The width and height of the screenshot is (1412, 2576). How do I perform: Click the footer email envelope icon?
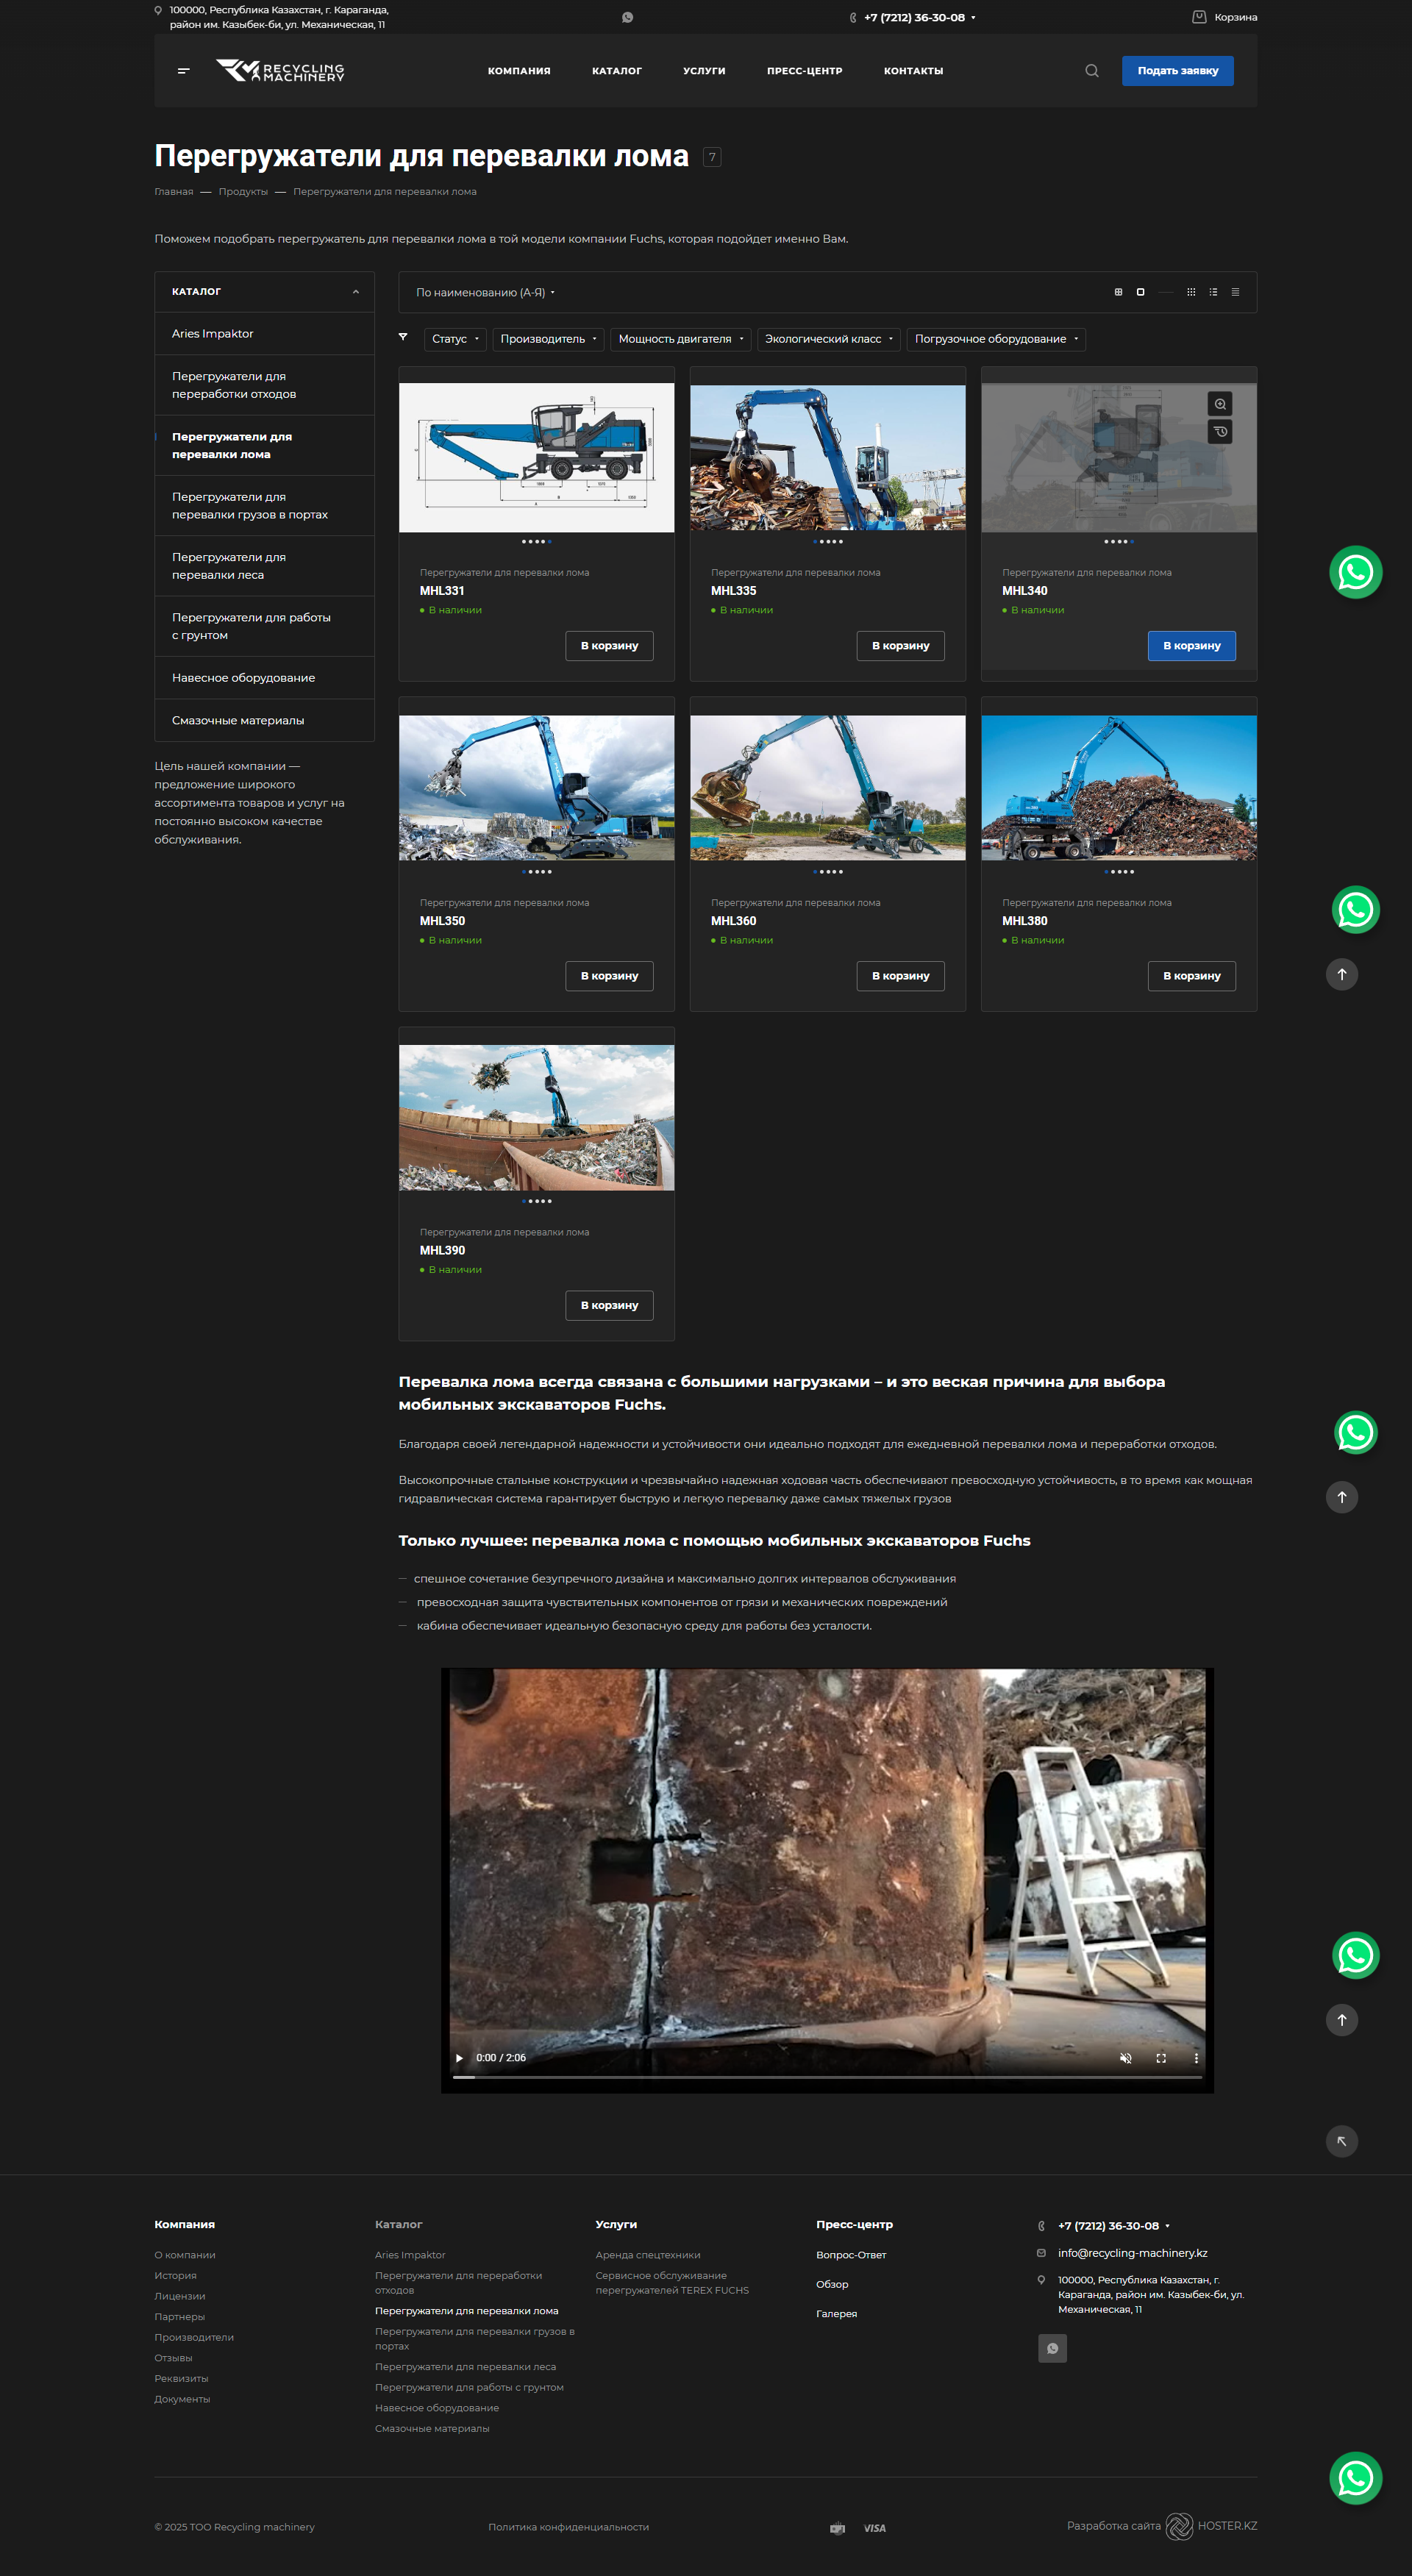[1041, 2253]
